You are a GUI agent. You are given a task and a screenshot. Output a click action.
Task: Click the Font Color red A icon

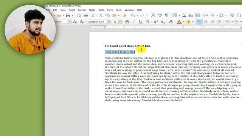pyautogui.click(x=179, y=22)
